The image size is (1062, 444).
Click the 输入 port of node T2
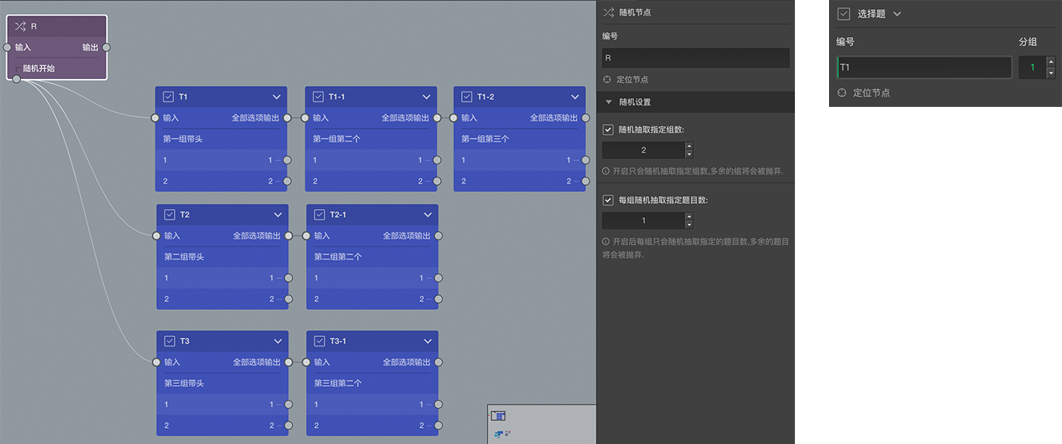[156, 236]
